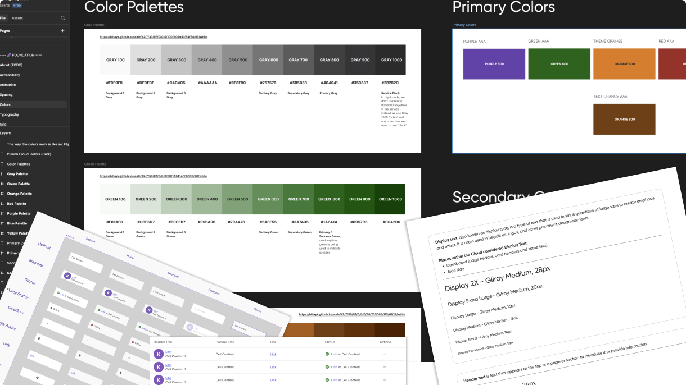Click the PURPLE AAA label

point(473,41)
